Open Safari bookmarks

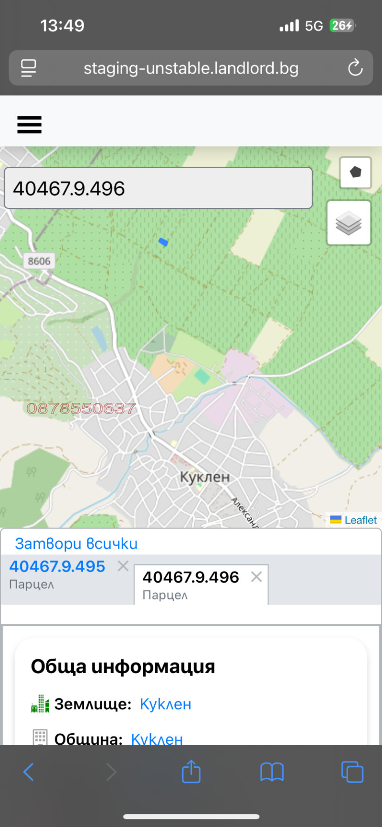click(272, 772)
